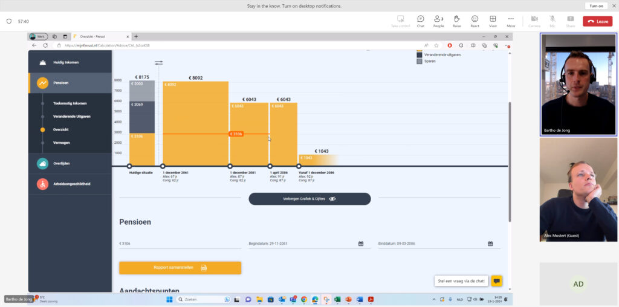Toggle the camera on or off
Image resolution: width=619 pixels, height=307 pixels.
click(534, 21)
